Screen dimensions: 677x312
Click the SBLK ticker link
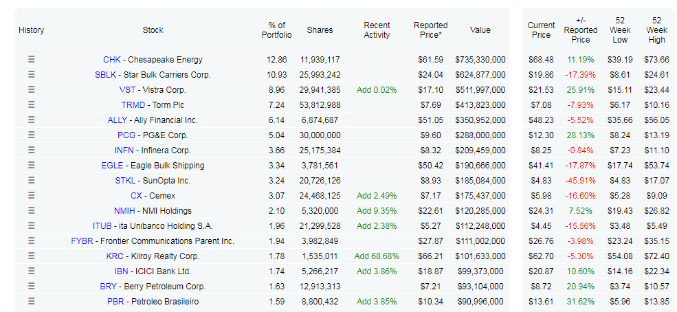tap(105, 75)
